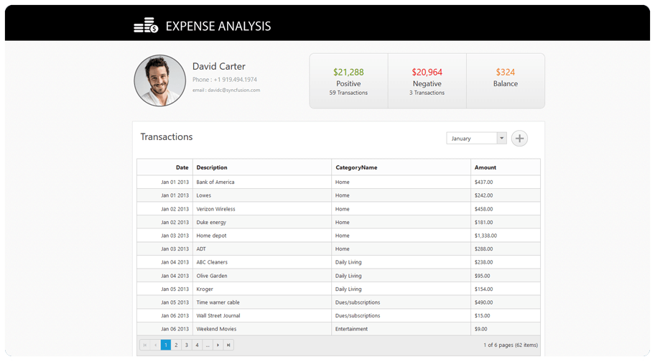This screenshot has width=655, height=362.
Task: Select page 3 in the pager
Action: tap(187, 345)
